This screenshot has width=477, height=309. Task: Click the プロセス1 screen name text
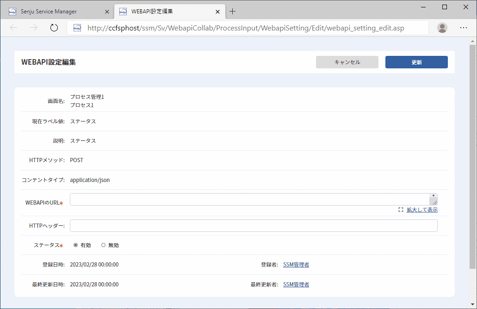point(82,105)
